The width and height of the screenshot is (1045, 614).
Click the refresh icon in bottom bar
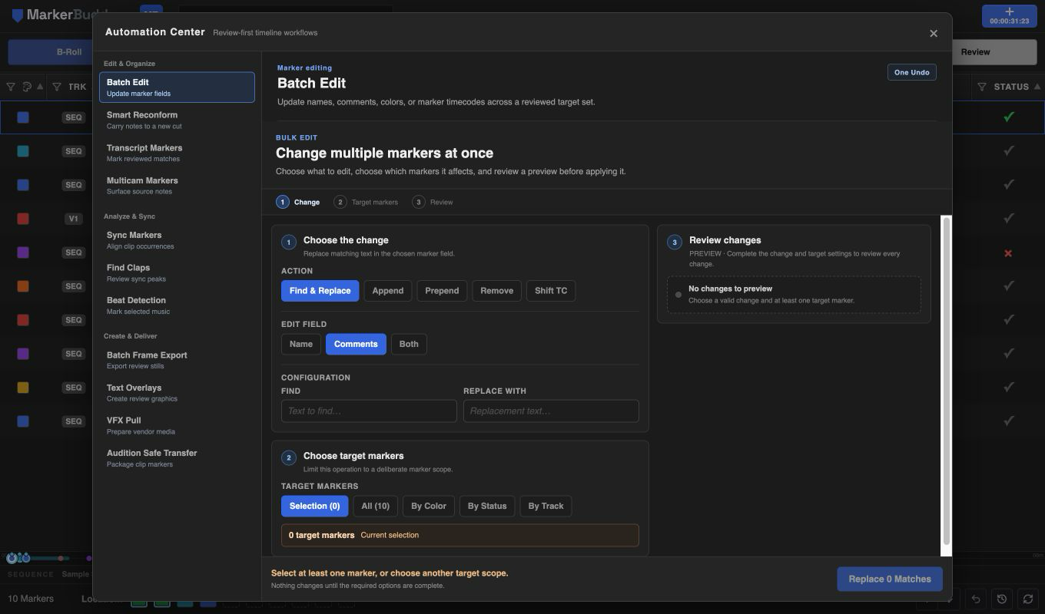tap(1028, 599)
